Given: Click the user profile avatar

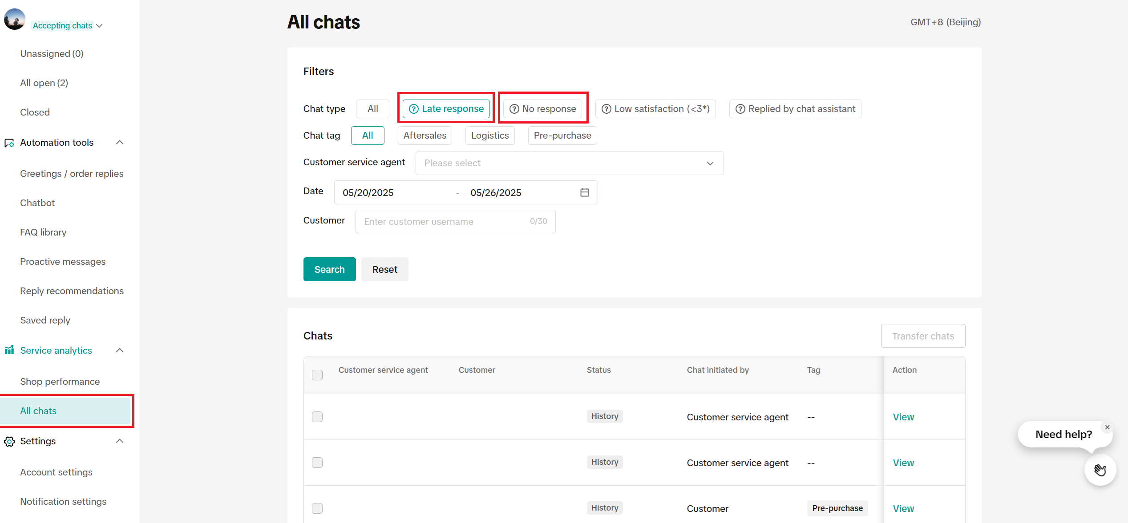Looking at the screenshot, I should coord(15,19).
